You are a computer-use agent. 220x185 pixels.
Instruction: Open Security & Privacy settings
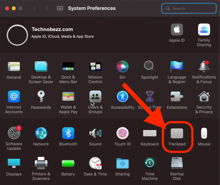coord(204,97)
